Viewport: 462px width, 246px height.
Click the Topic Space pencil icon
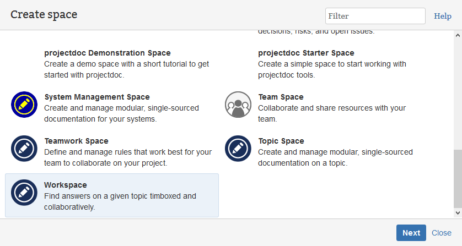tap(238, 149)
